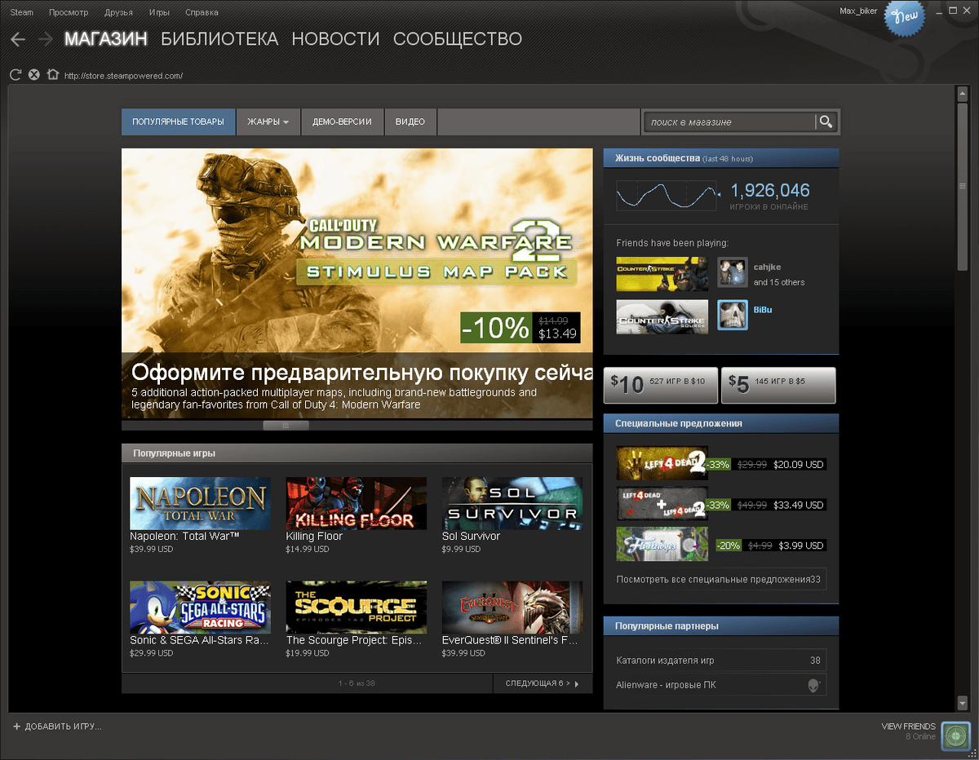This screenshot has width=979, height=760.
Task: Focus the store search field
Action: [x=729, y=122]
